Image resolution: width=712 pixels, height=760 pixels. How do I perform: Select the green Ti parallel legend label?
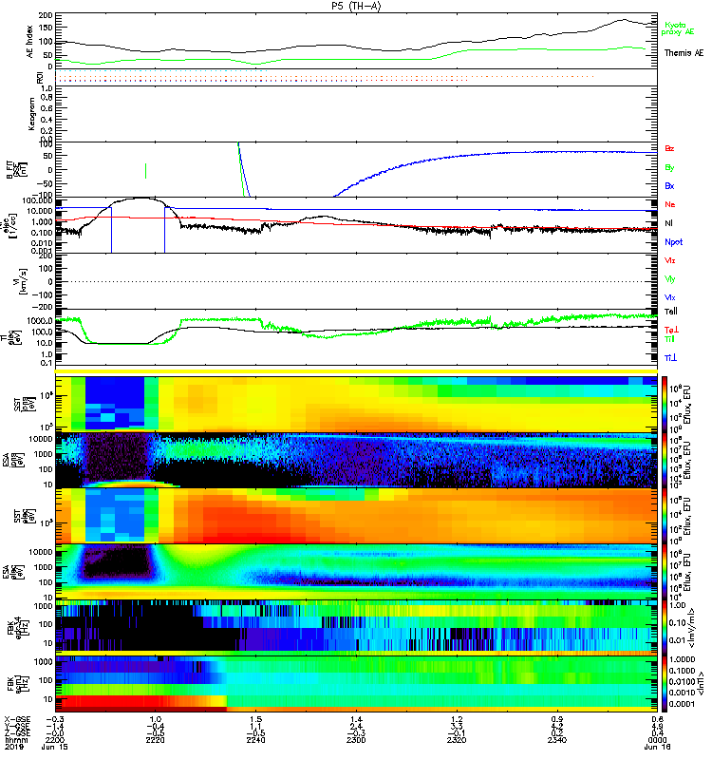[669, 339]
